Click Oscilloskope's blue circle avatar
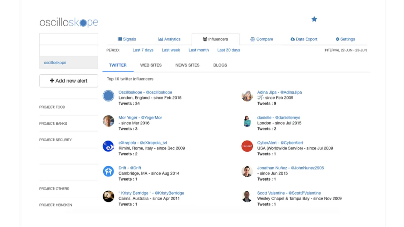 (x=108, y=96)
